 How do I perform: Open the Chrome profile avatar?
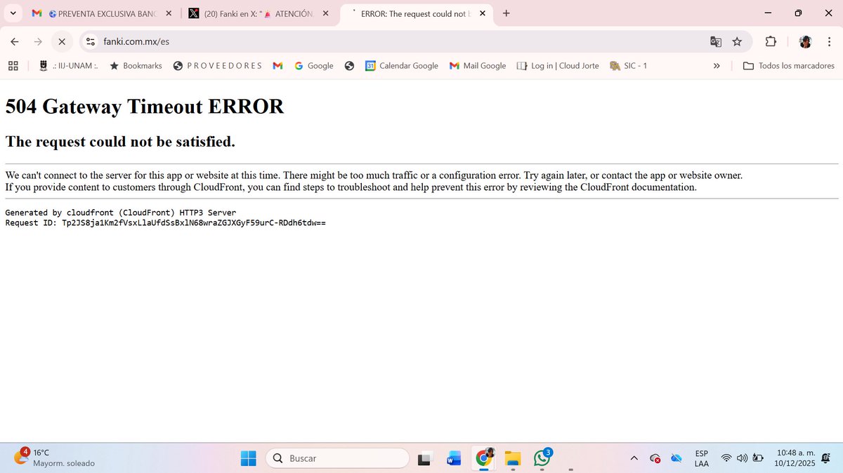[805, 42]
